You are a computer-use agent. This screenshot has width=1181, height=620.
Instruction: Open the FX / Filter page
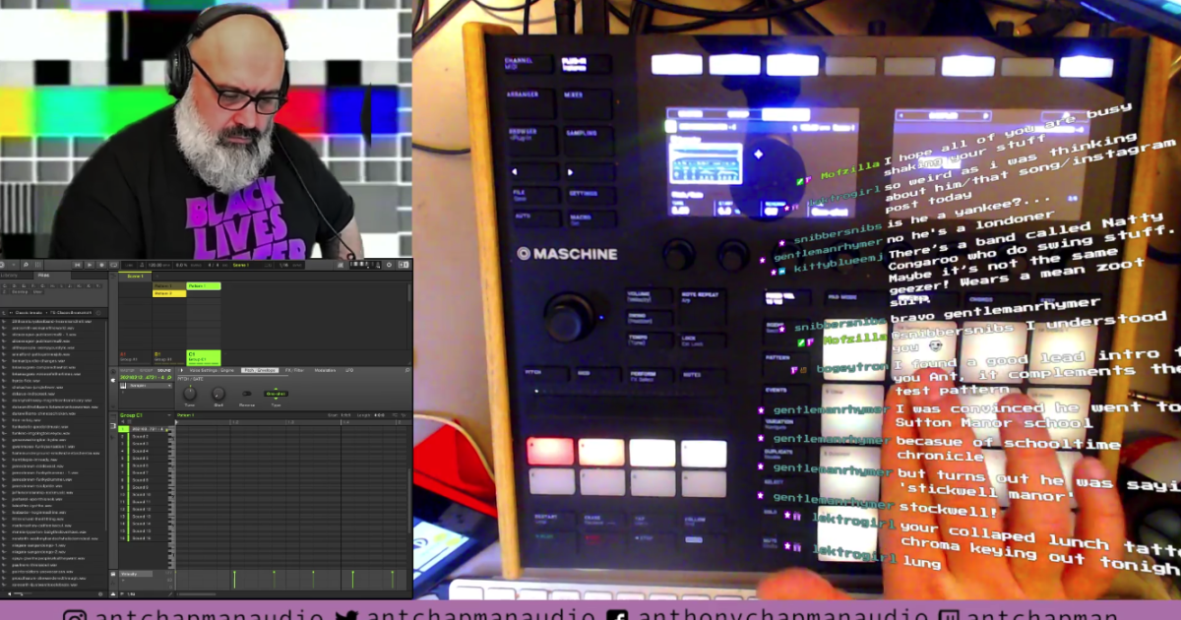tap(294, 370)
